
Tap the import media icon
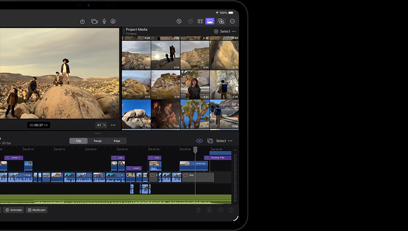pyautogui.click(x=82, y=21)
